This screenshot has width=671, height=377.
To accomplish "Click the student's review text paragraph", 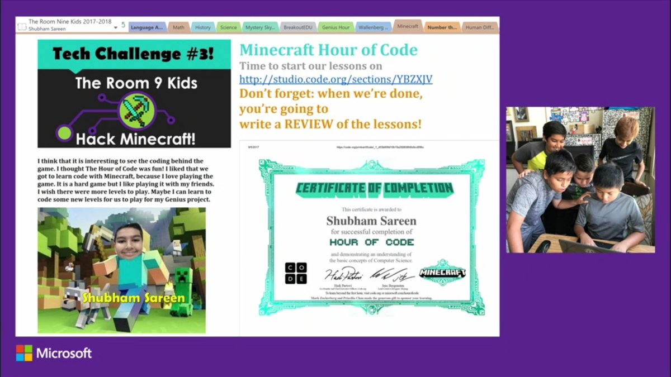I will coord(125,180).
